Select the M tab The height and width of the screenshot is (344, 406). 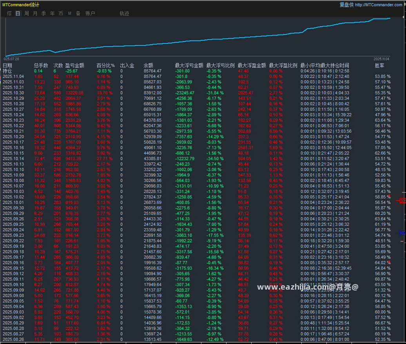(70, 13)
